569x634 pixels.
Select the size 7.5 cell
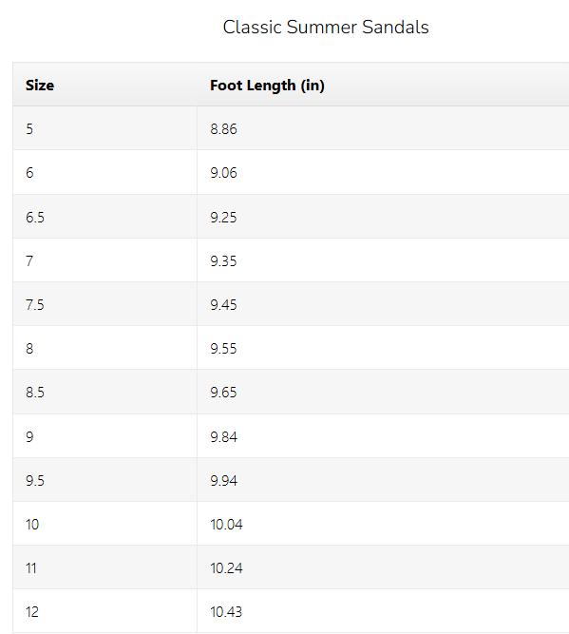tap(105, 304)
